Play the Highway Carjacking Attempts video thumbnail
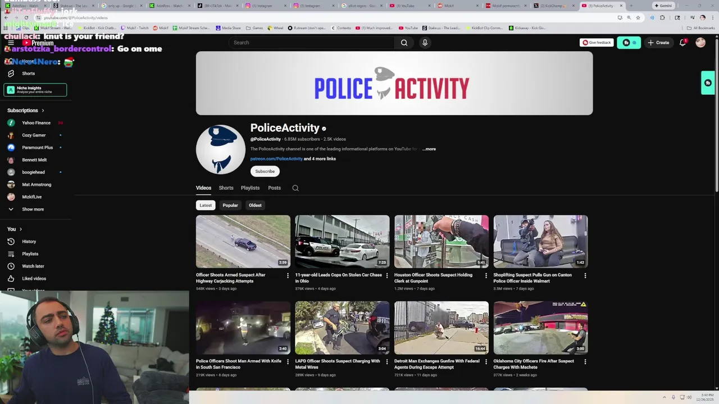 pos(243,241)
